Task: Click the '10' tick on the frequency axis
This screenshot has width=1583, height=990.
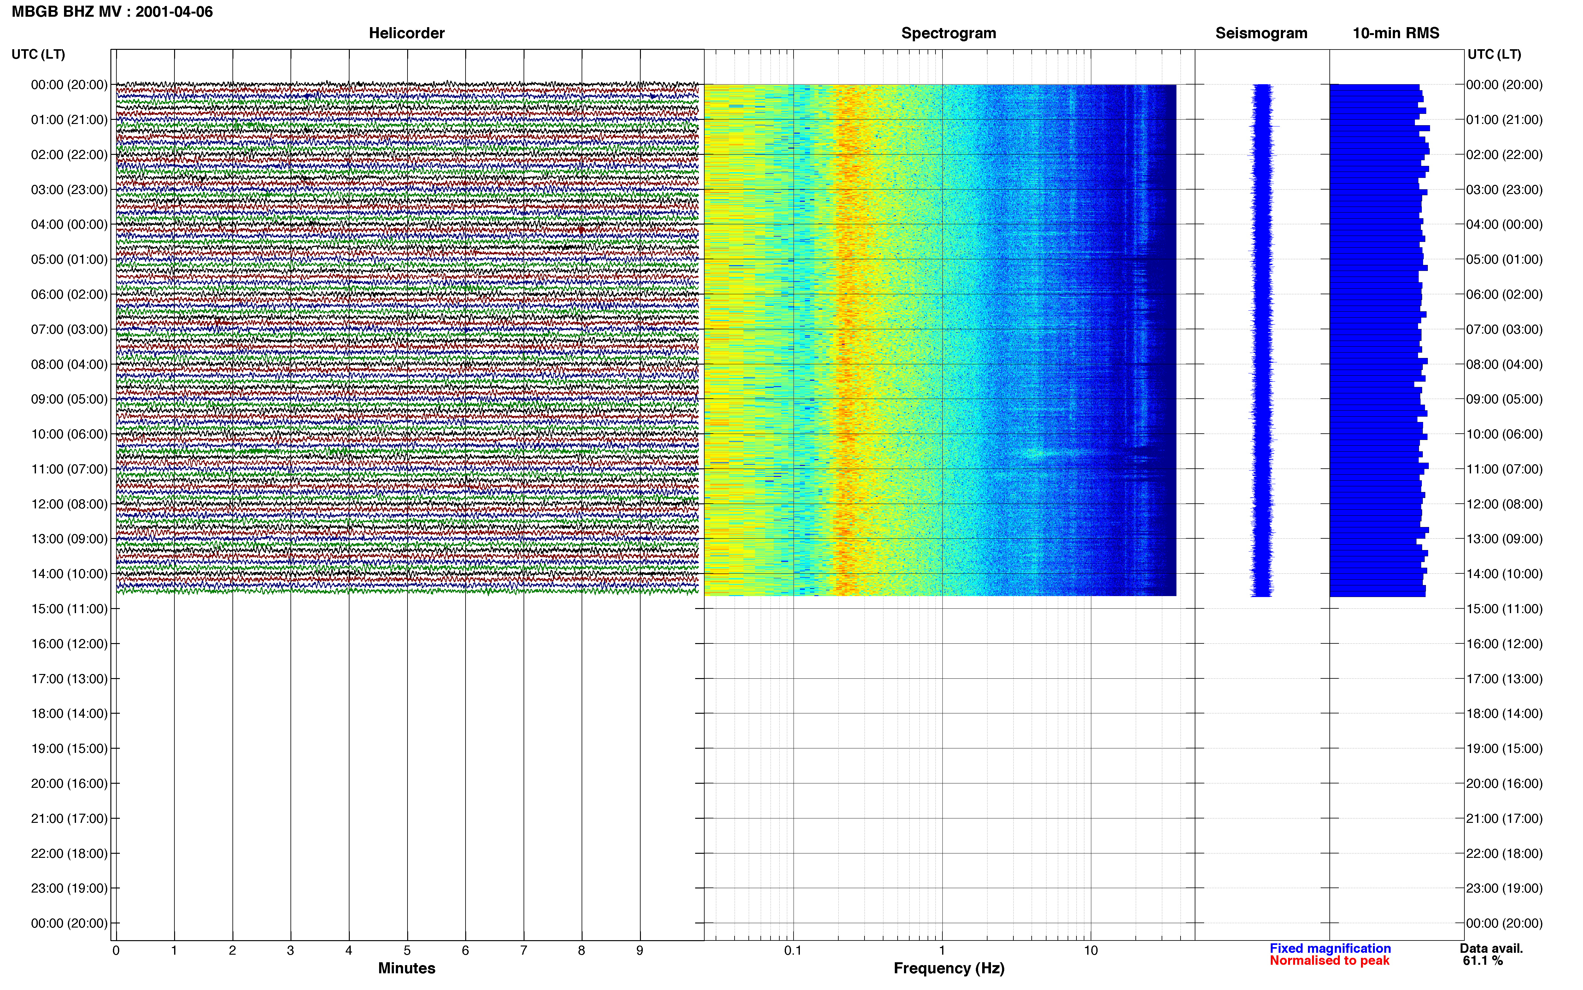Action: pos(1091,951)
